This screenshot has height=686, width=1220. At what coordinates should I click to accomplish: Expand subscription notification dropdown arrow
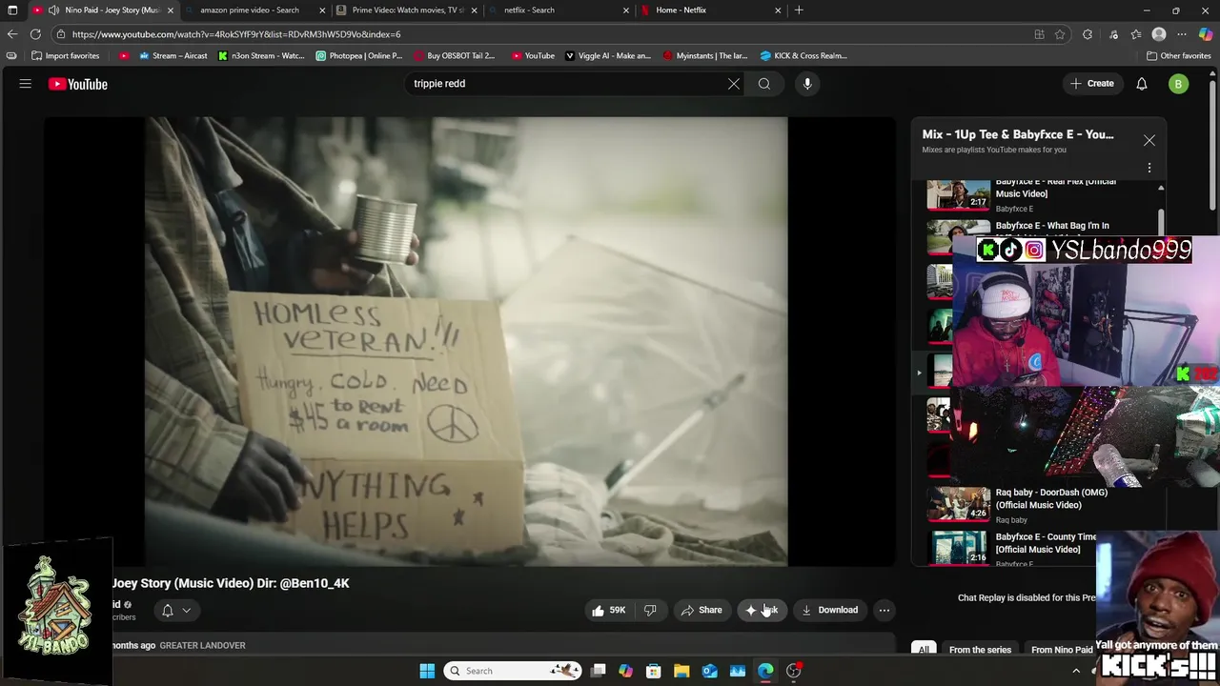(x=187, y=611)
